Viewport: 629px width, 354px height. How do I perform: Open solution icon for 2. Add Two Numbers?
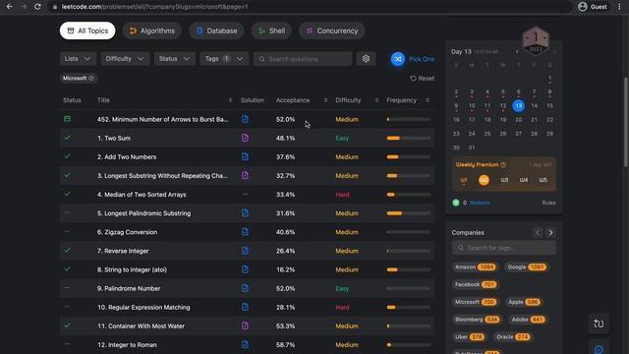245,156
